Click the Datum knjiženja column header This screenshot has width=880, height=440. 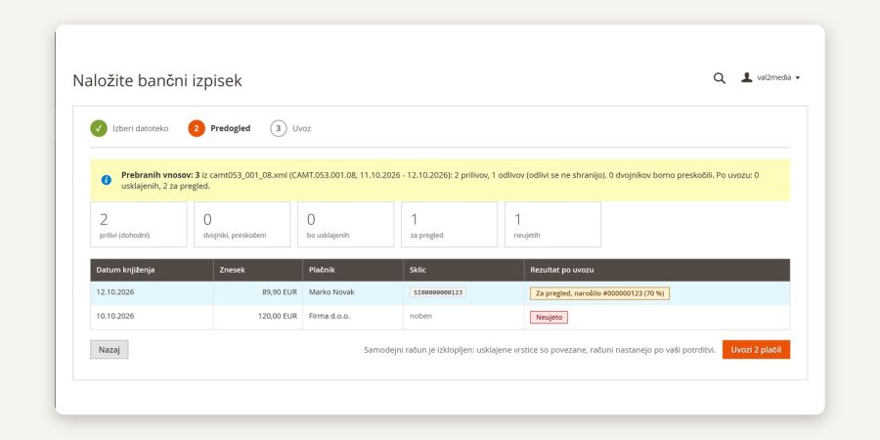152,270
